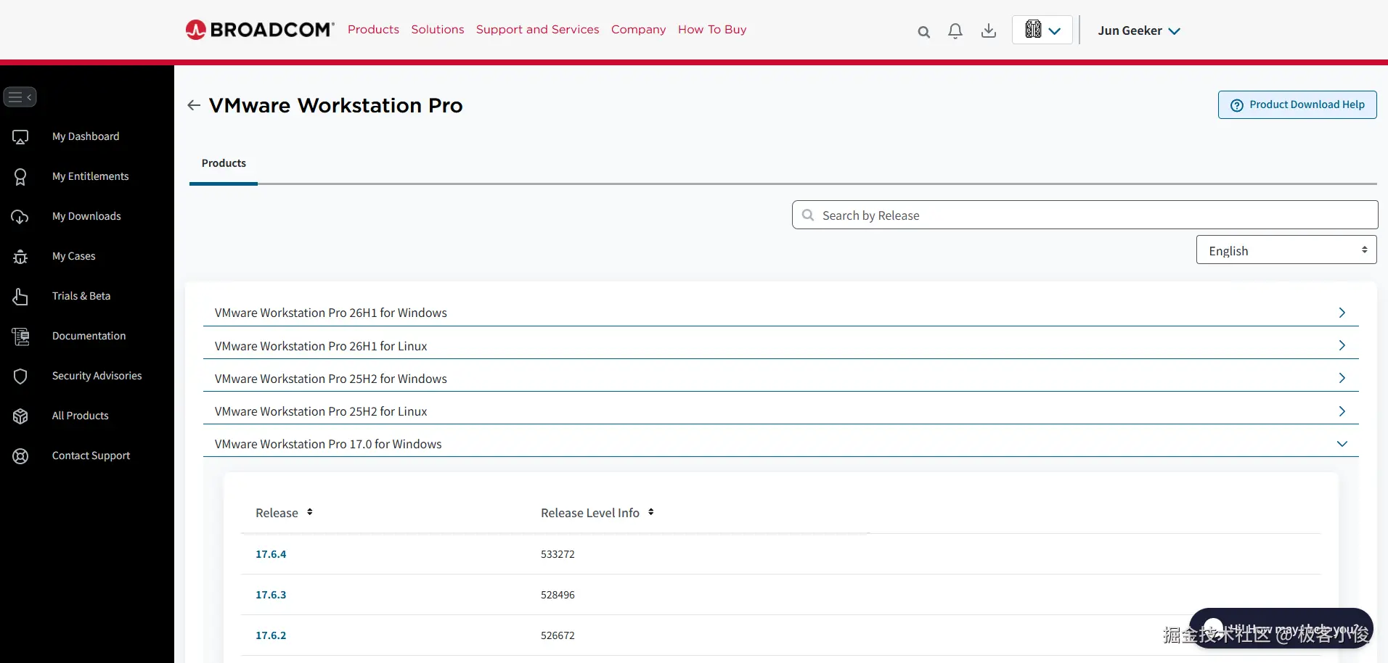Viewport: 1388px width, 663px height.
Task: Click the Security Advisories shield icon
Action: click(x=20, y=376)
